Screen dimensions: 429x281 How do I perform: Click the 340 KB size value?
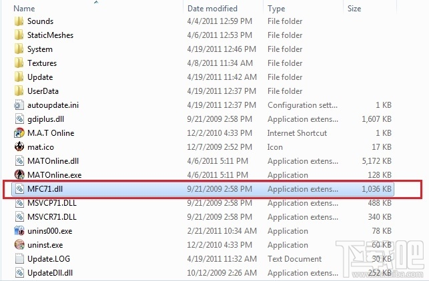380,217
